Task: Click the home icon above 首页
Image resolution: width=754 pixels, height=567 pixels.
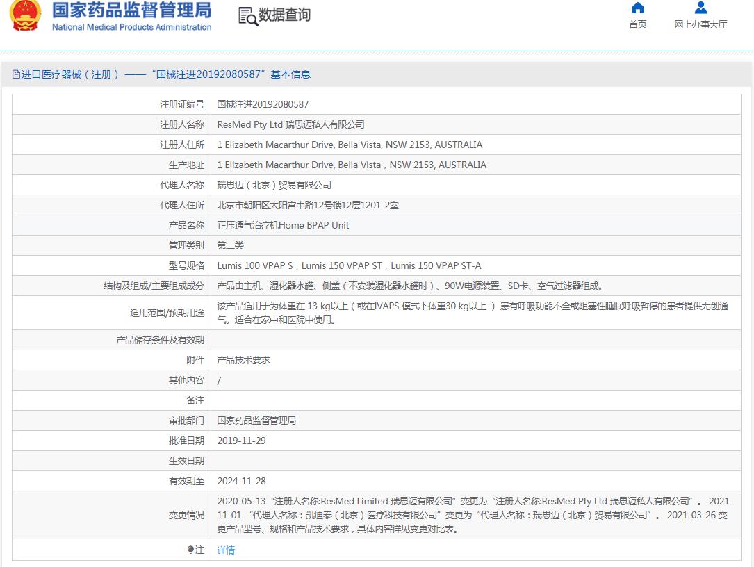Action: (637, 8)
